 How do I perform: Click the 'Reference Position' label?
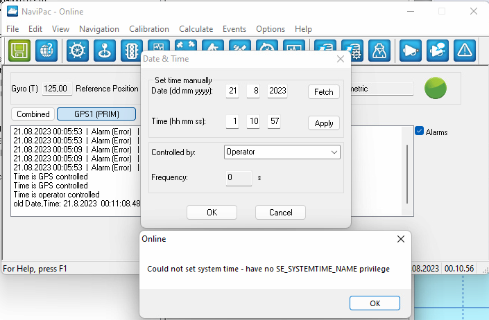click(x=107, y=89)
